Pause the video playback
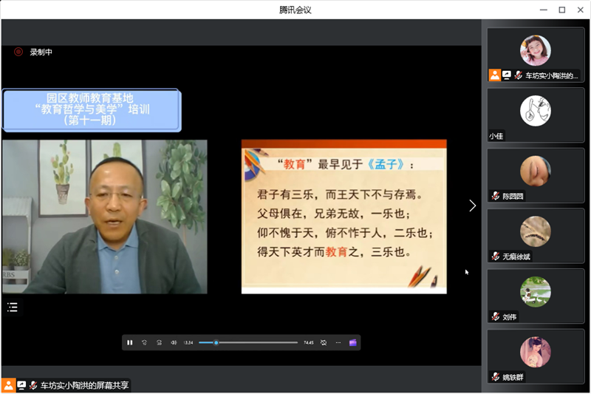The image size is (591, 394). point(130,342)
